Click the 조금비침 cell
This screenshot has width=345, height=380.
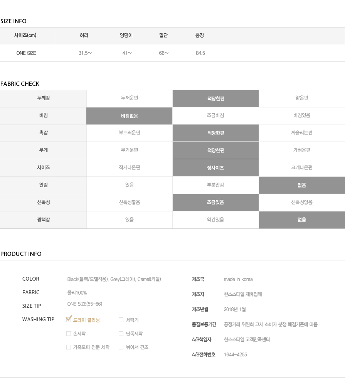pos(215,115)
